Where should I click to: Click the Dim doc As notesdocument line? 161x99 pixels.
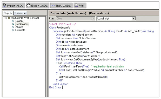[x=72, y=49]
